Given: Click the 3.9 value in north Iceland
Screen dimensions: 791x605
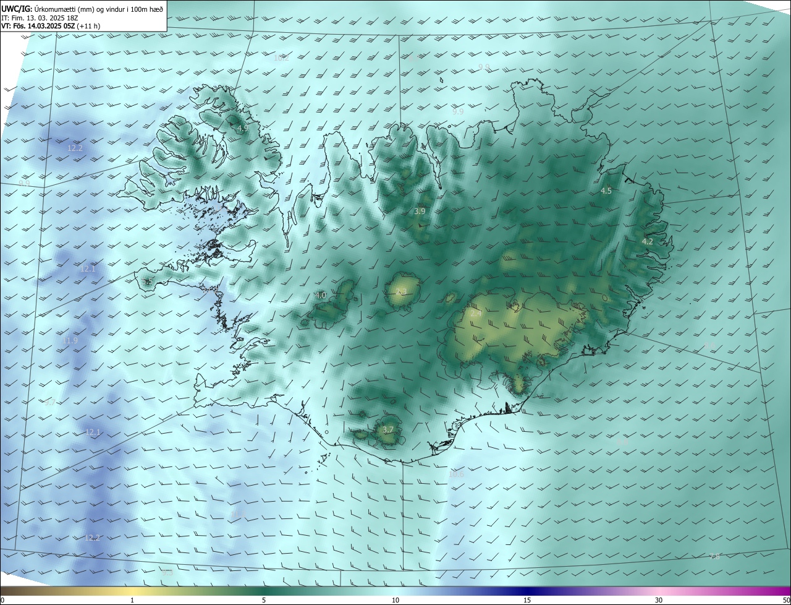Looking at the screenshot, I should 420,211.
